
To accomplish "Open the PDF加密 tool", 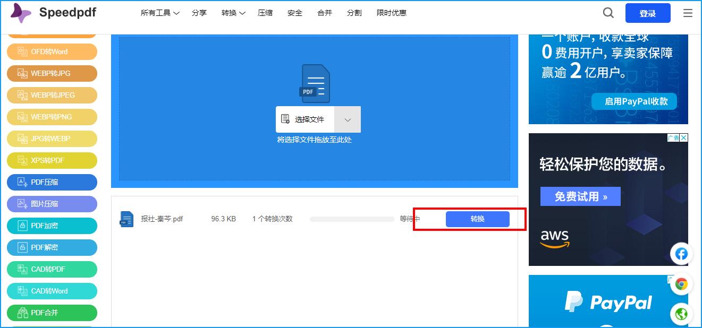I will [52, 226].
